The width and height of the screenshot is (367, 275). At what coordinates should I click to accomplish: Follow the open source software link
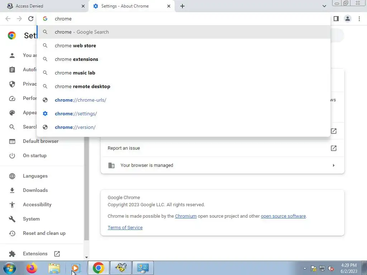[283, 216]
